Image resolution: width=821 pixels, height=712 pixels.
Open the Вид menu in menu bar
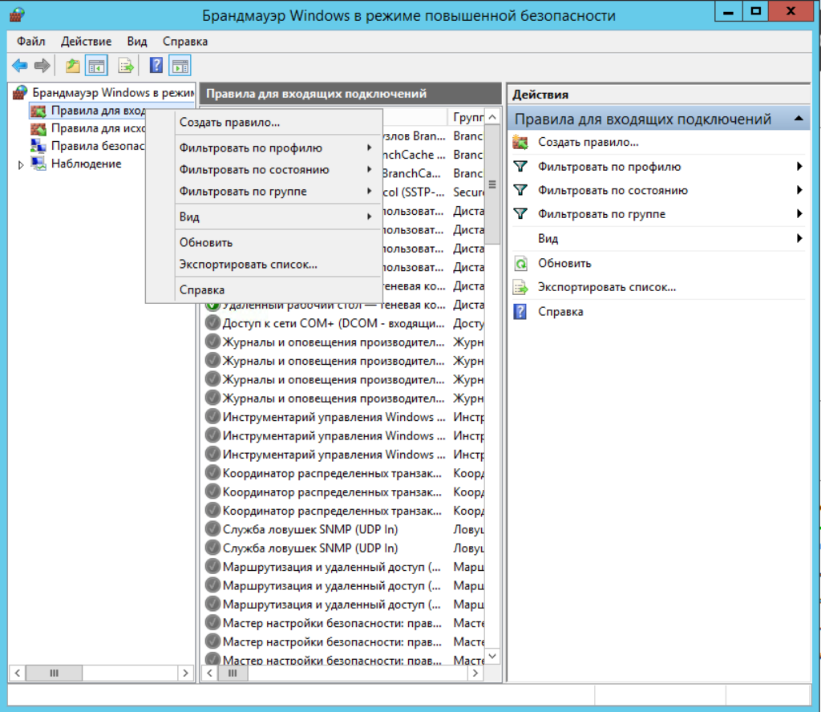(136, 42)
